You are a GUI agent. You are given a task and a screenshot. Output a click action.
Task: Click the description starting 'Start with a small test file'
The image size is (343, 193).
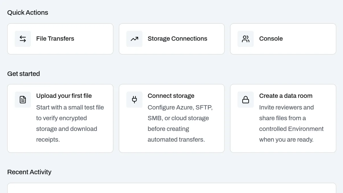pyautogui.click(x=70, y=124)
